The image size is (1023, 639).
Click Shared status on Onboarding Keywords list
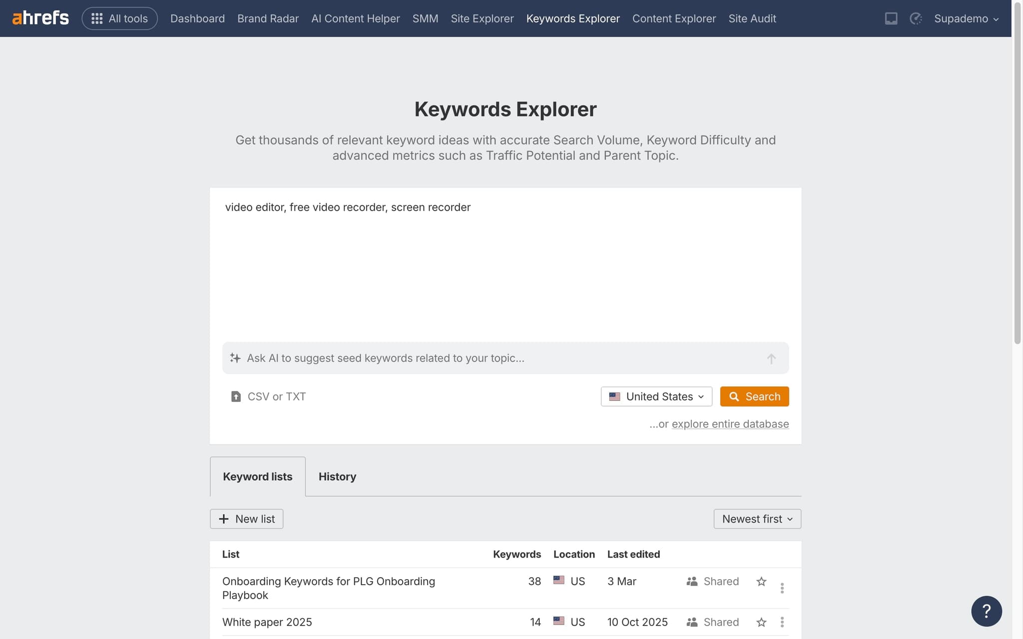712,581
